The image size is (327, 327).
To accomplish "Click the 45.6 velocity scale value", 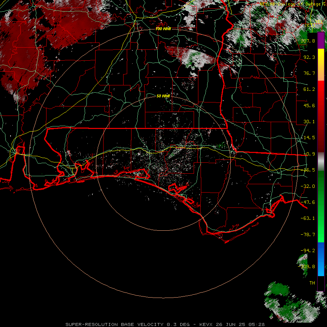I will [x=309, y=105].
